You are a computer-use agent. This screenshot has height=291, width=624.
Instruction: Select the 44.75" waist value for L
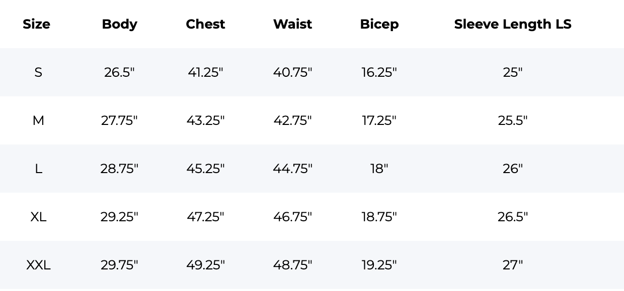coord(292,169)
